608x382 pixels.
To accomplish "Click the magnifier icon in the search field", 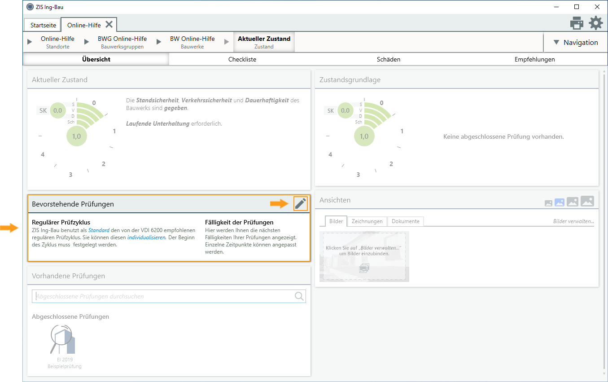I will [x=299, y=296].
